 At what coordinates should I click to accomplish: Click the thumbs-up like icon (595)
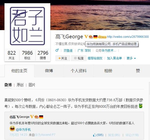(94, 135)
